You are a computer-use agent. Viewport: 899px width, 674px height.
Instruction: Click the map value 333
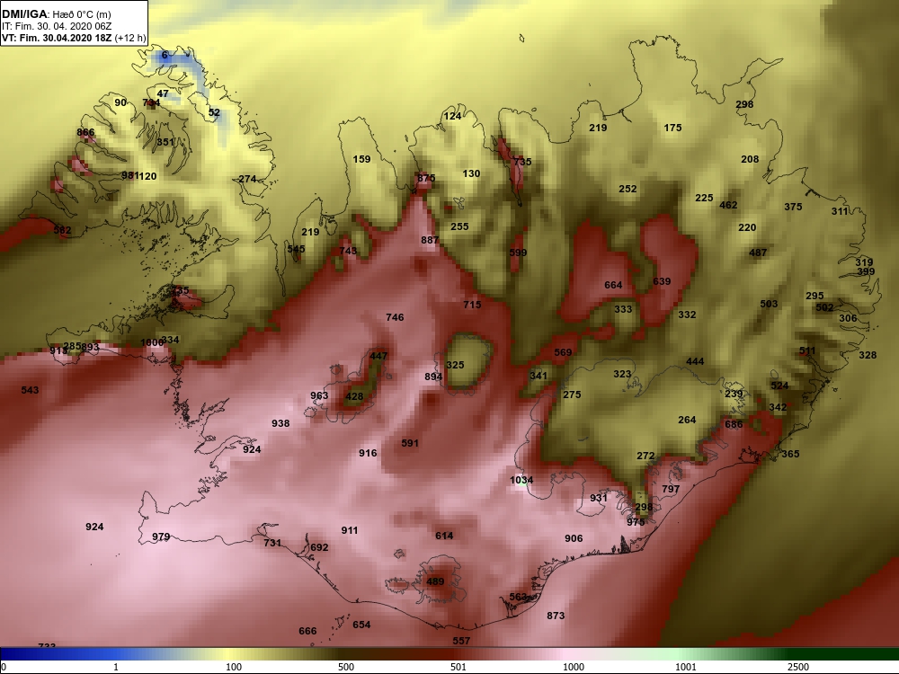click(x=623, y=309)
